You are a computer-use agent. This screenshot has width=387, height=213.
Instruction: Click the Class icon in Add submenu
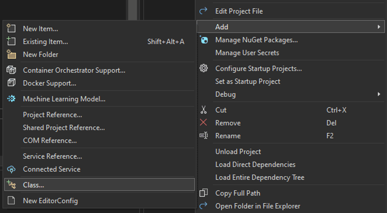11,185
